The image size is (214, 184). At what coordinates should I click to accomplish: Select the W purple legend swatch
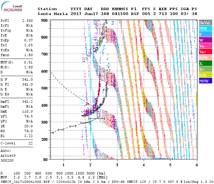point(205,40)
